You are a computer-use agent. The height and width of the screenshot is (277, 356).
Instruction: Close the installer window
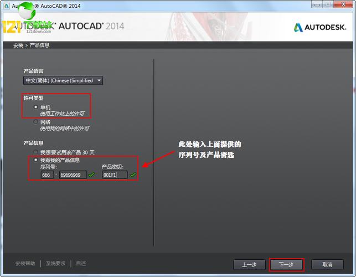(343, 4)
